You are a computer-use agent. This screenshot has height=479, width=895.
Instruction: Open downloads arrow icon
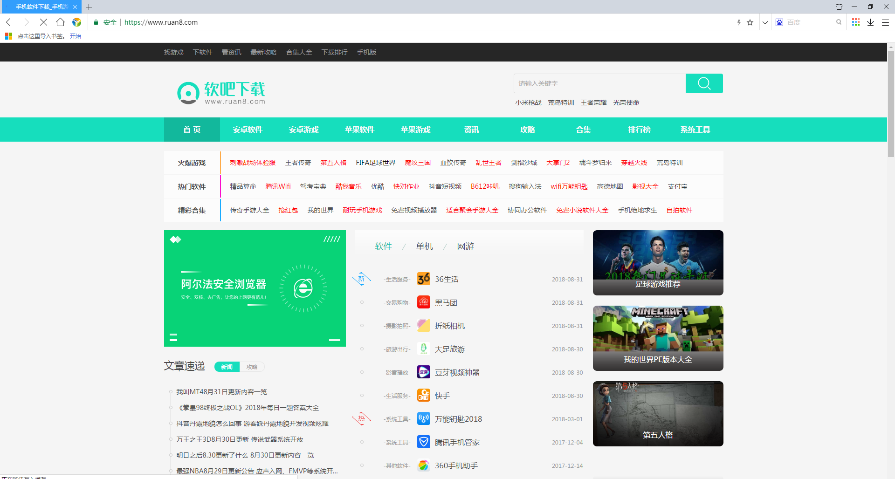pos(870,22)
